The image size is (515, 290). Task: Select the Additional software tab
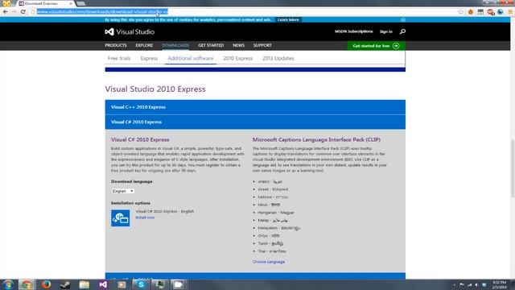pos(191,58)
